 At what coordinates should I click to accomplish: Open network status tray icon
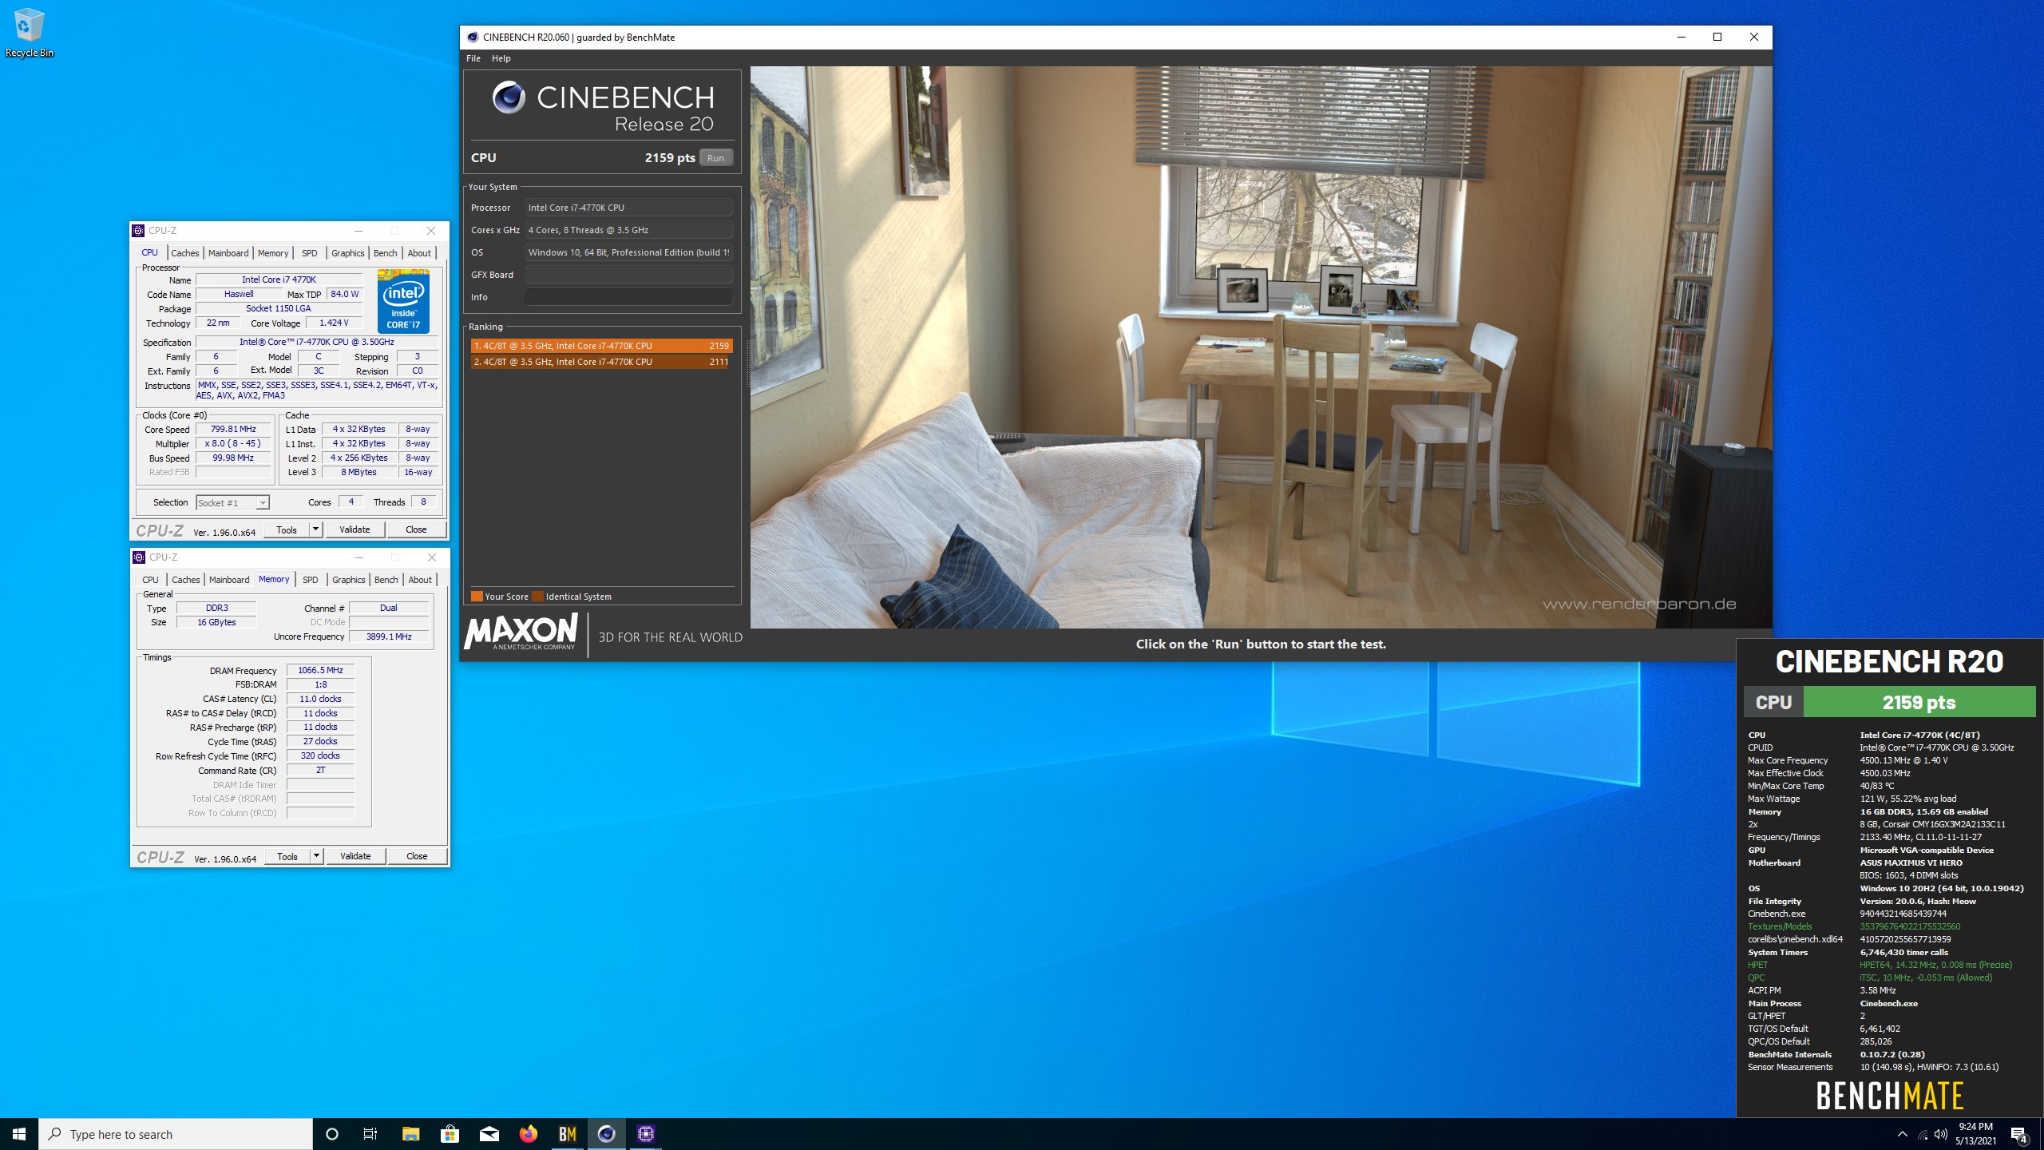(x=1923, y=1134)
